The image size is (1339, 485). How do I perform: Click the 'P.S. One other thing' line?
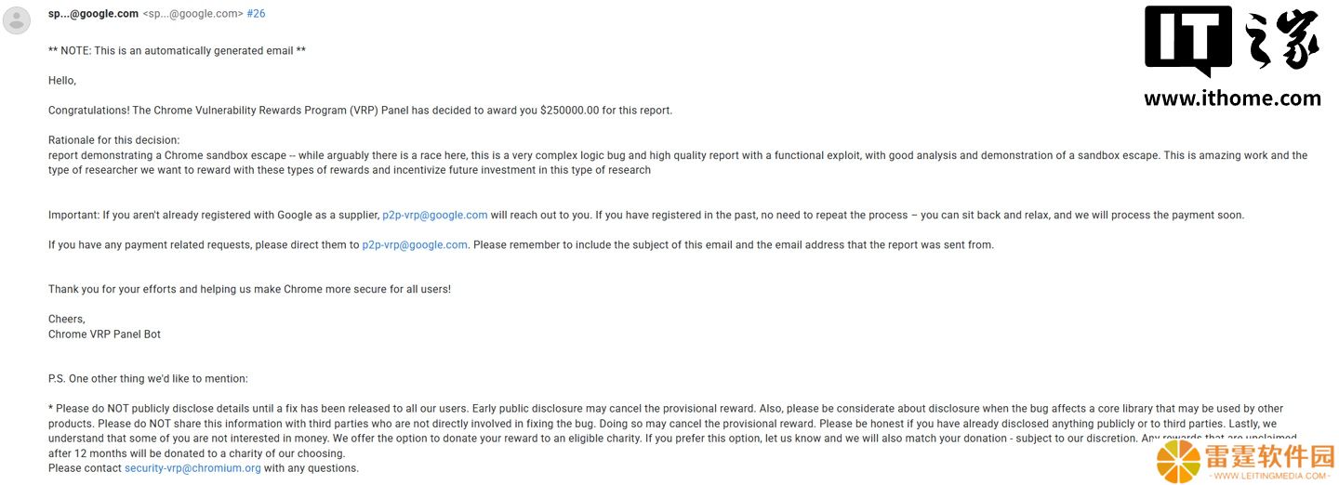pyautogui.click(x=148, y=378)
